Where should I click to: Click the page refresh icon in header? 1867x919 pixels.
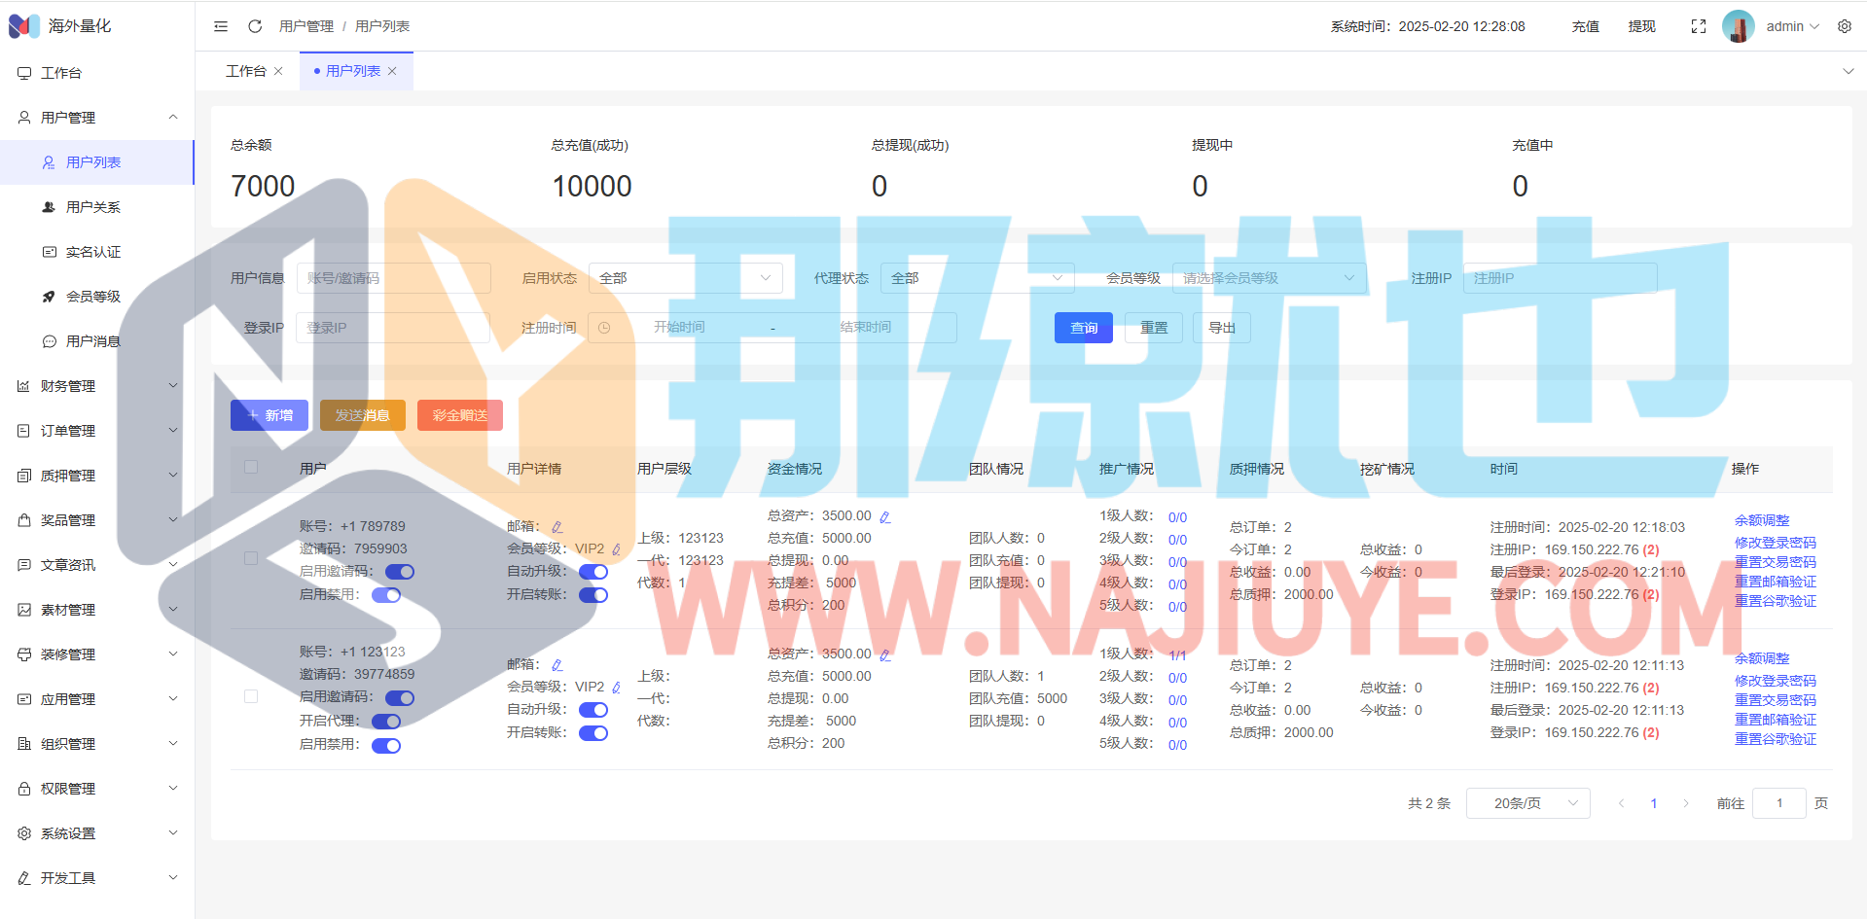click(x=255, y=26)
